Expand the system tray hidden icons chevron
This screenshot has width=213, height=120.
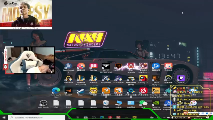tap(164, 118)
